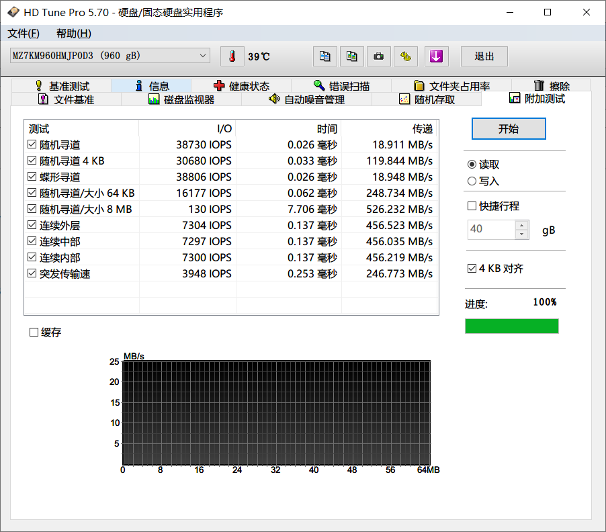Screen dimensions: 606x532
Task: Uncheck 随机寻道/大小 64 KB checkbox
Action: [32, 192]
